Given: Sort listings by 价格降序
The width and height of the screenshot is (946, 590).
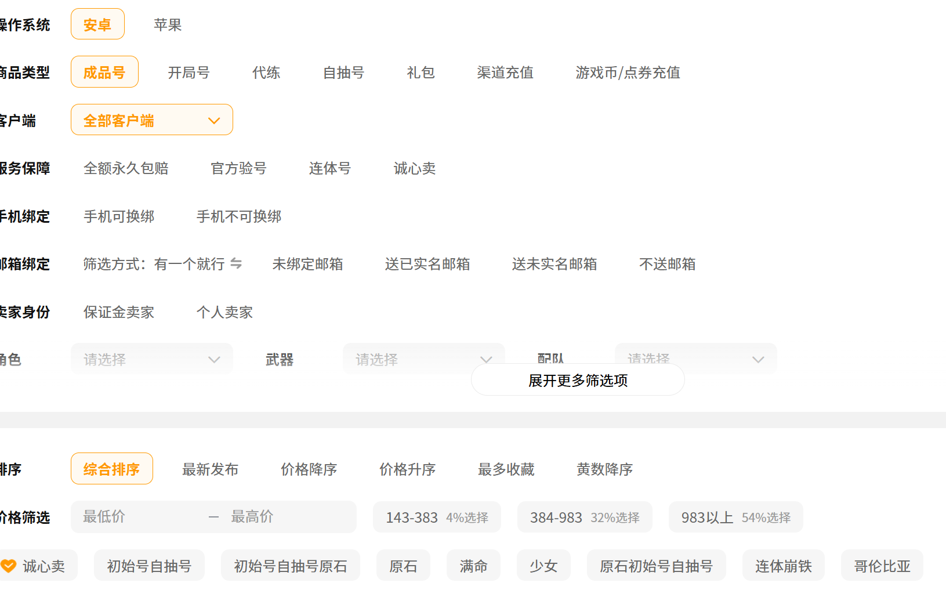Looking at the screenshot, I should 309,469.
